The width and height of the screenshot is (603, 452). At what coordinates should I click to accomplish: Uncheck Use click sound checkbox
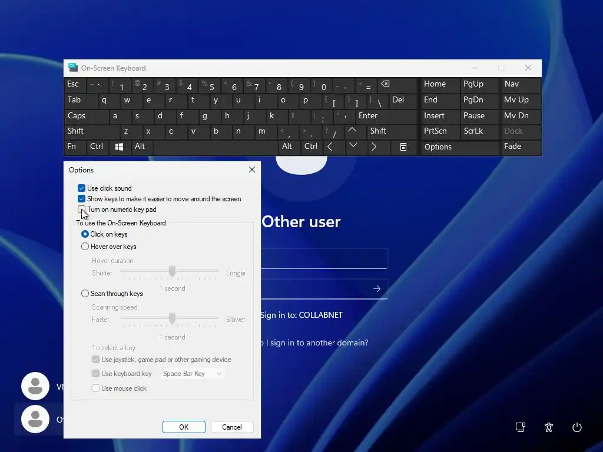pos(81,188)
